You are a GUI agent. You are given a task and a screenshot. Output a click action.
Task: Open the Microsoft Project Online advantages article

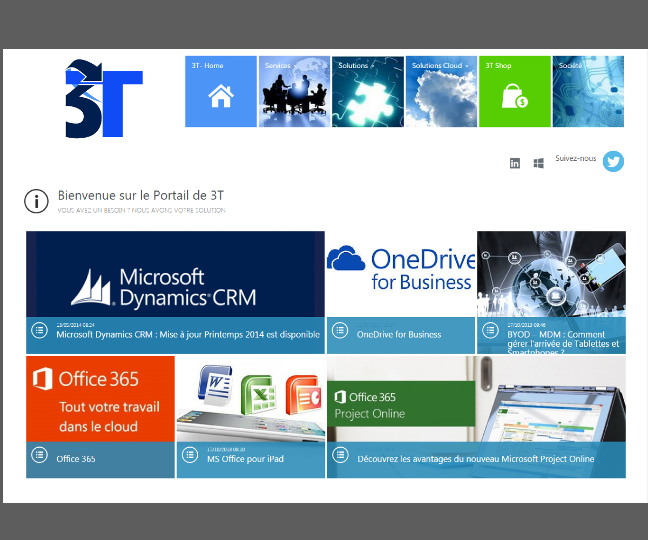pos(475,459)
